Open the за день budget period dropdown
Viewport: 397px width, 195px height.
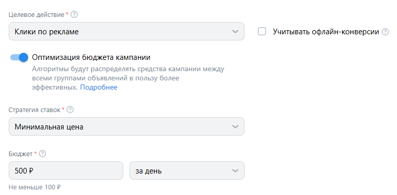pyautogui.click(x=187, y=170)
